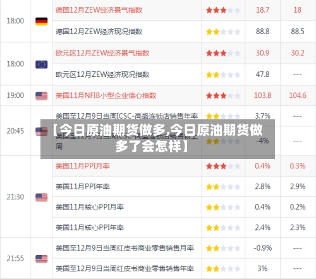Click star rating for 美国11月PPI年率
Viewport: 316px width, 279px height.
(x=223, y=187)
